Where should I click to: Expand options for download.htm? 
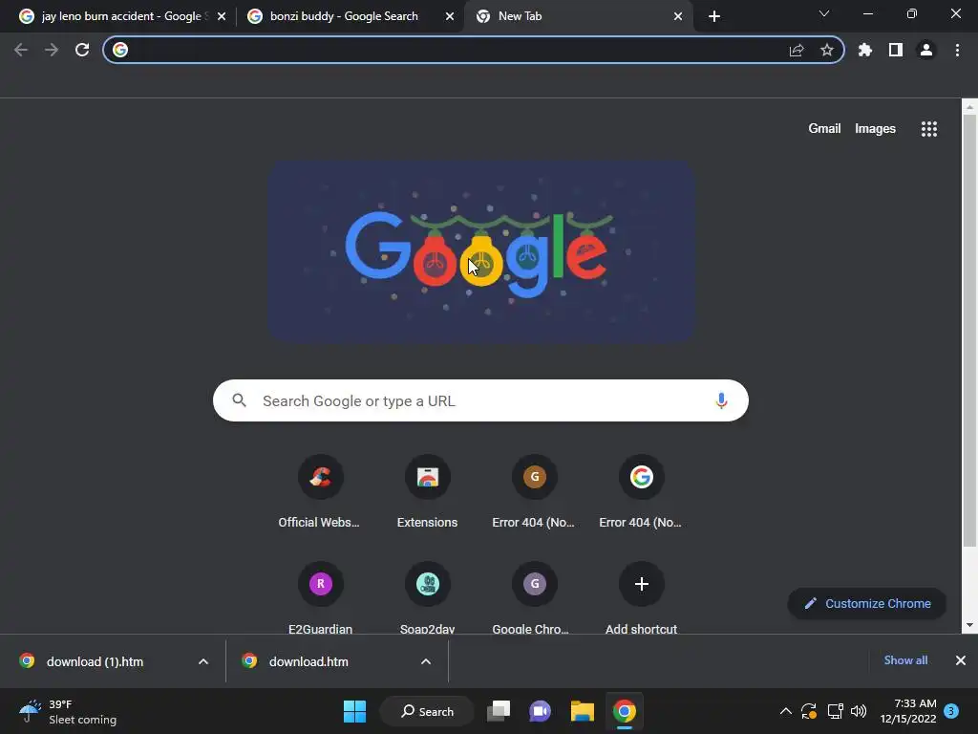426,661
